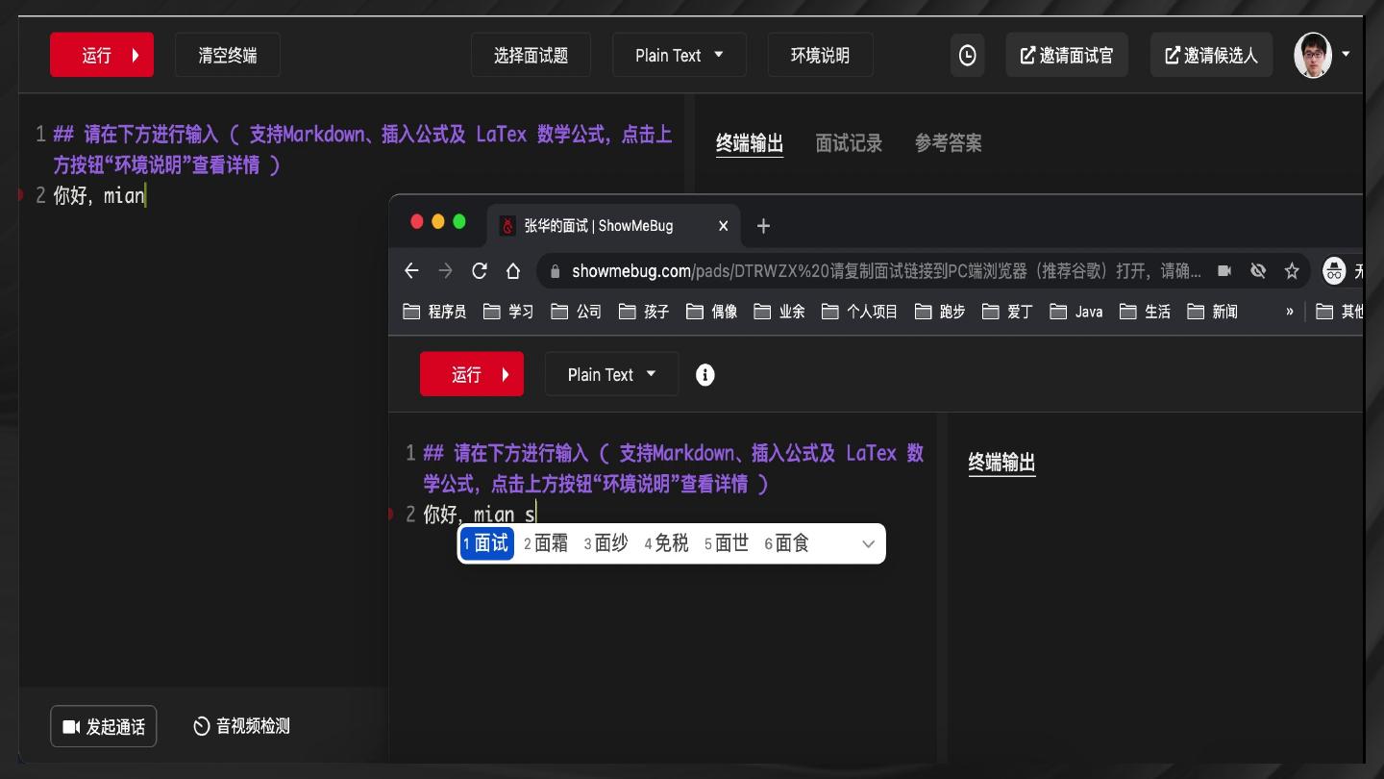Switch to the 参考答案 tab
1384x779 pixels.
pos(949,143)
